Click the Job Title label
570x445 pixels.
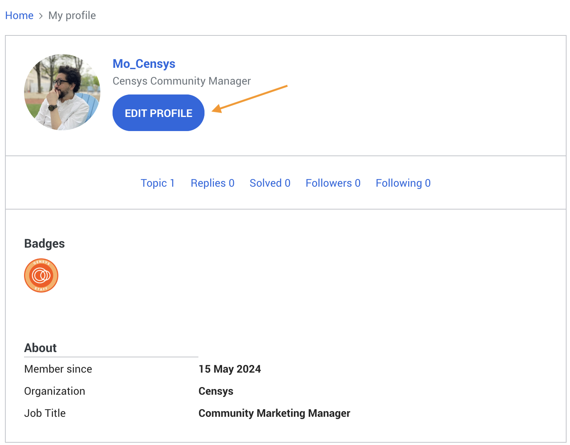coord(45,413)
